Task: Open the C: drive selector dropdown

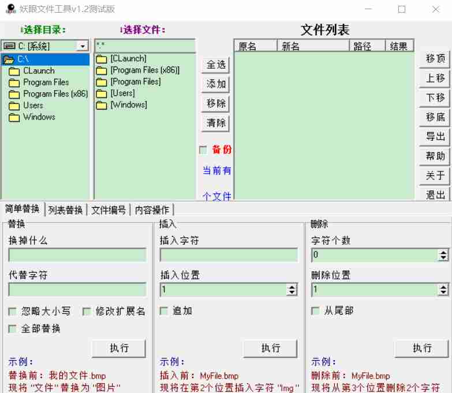Action: tap(83, 46)
